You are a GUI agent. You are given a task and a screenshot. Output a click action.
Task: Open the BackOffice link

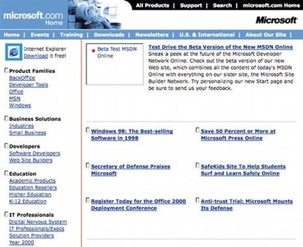click(22, 78)
